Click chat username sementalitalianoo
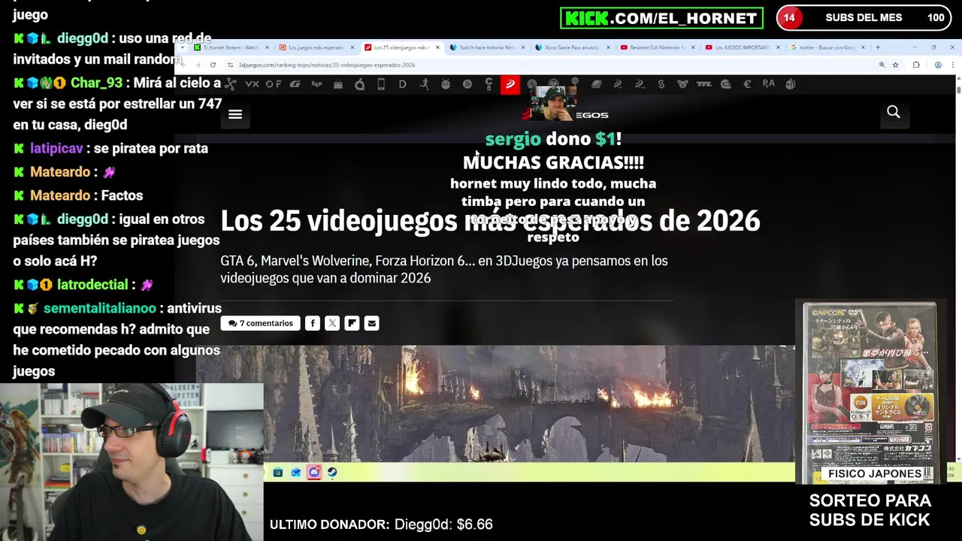 [100, 308]
